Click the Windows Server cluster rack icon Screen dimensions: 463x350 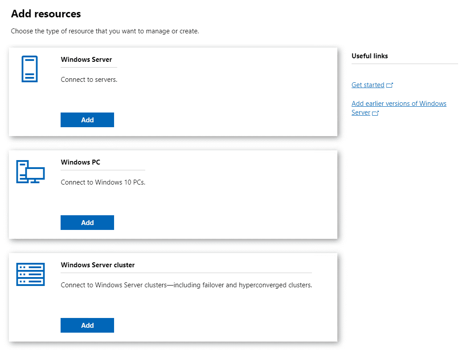30,274
